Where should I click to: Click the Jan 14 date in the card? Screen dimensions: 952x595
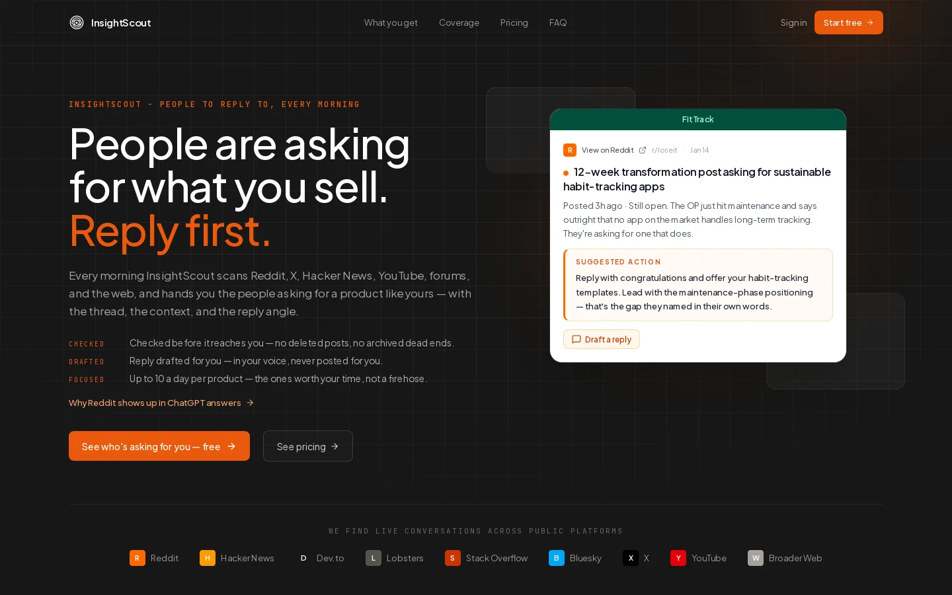(x=699, y=150)
